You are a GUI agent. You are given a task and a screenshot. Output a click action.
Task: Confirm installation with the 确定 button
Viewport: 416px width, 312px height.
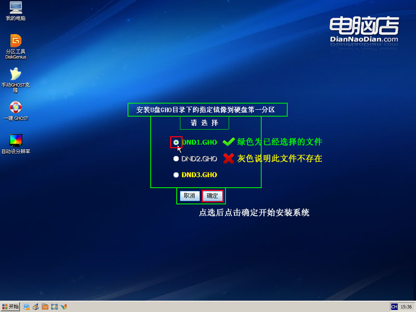click(213, 196)
